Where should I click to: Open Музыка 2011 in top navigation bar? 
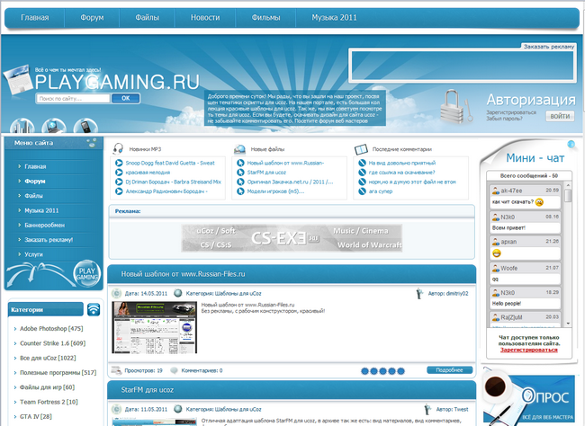334,17
